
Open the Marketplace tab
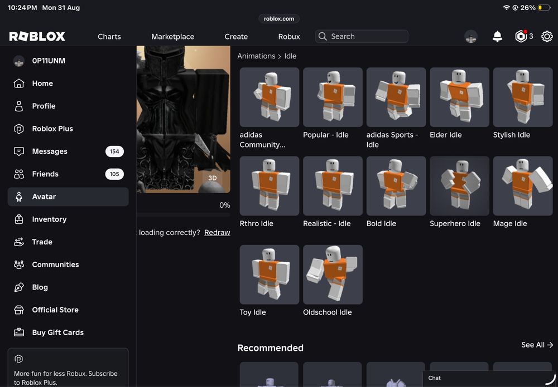[x=172, y=37]
